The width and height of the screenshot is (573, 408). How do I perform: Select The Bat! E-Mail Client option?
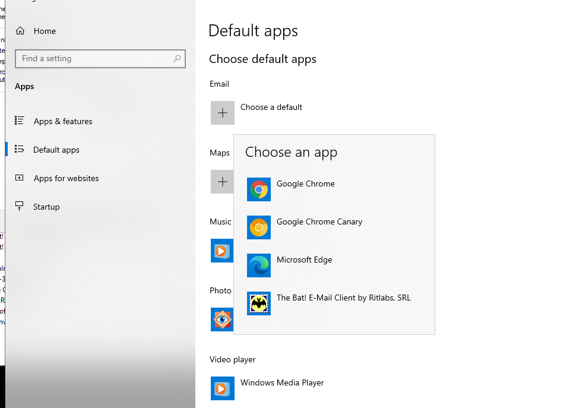tap(344, 298)
